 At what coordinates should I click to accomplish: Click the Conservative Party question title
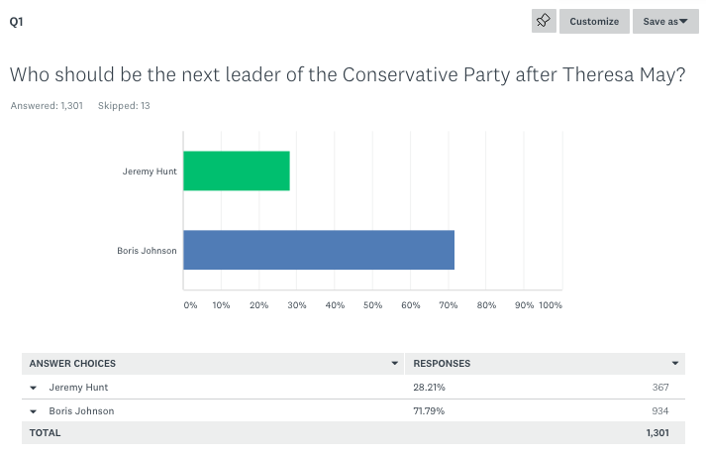(348, 75)
